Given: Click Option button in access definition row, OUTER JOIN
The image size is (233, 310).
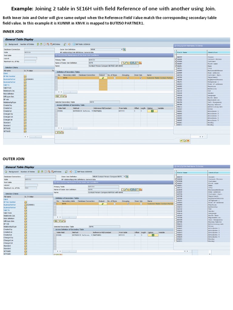Looking at the screenshot, I should (x=153, y=235).
